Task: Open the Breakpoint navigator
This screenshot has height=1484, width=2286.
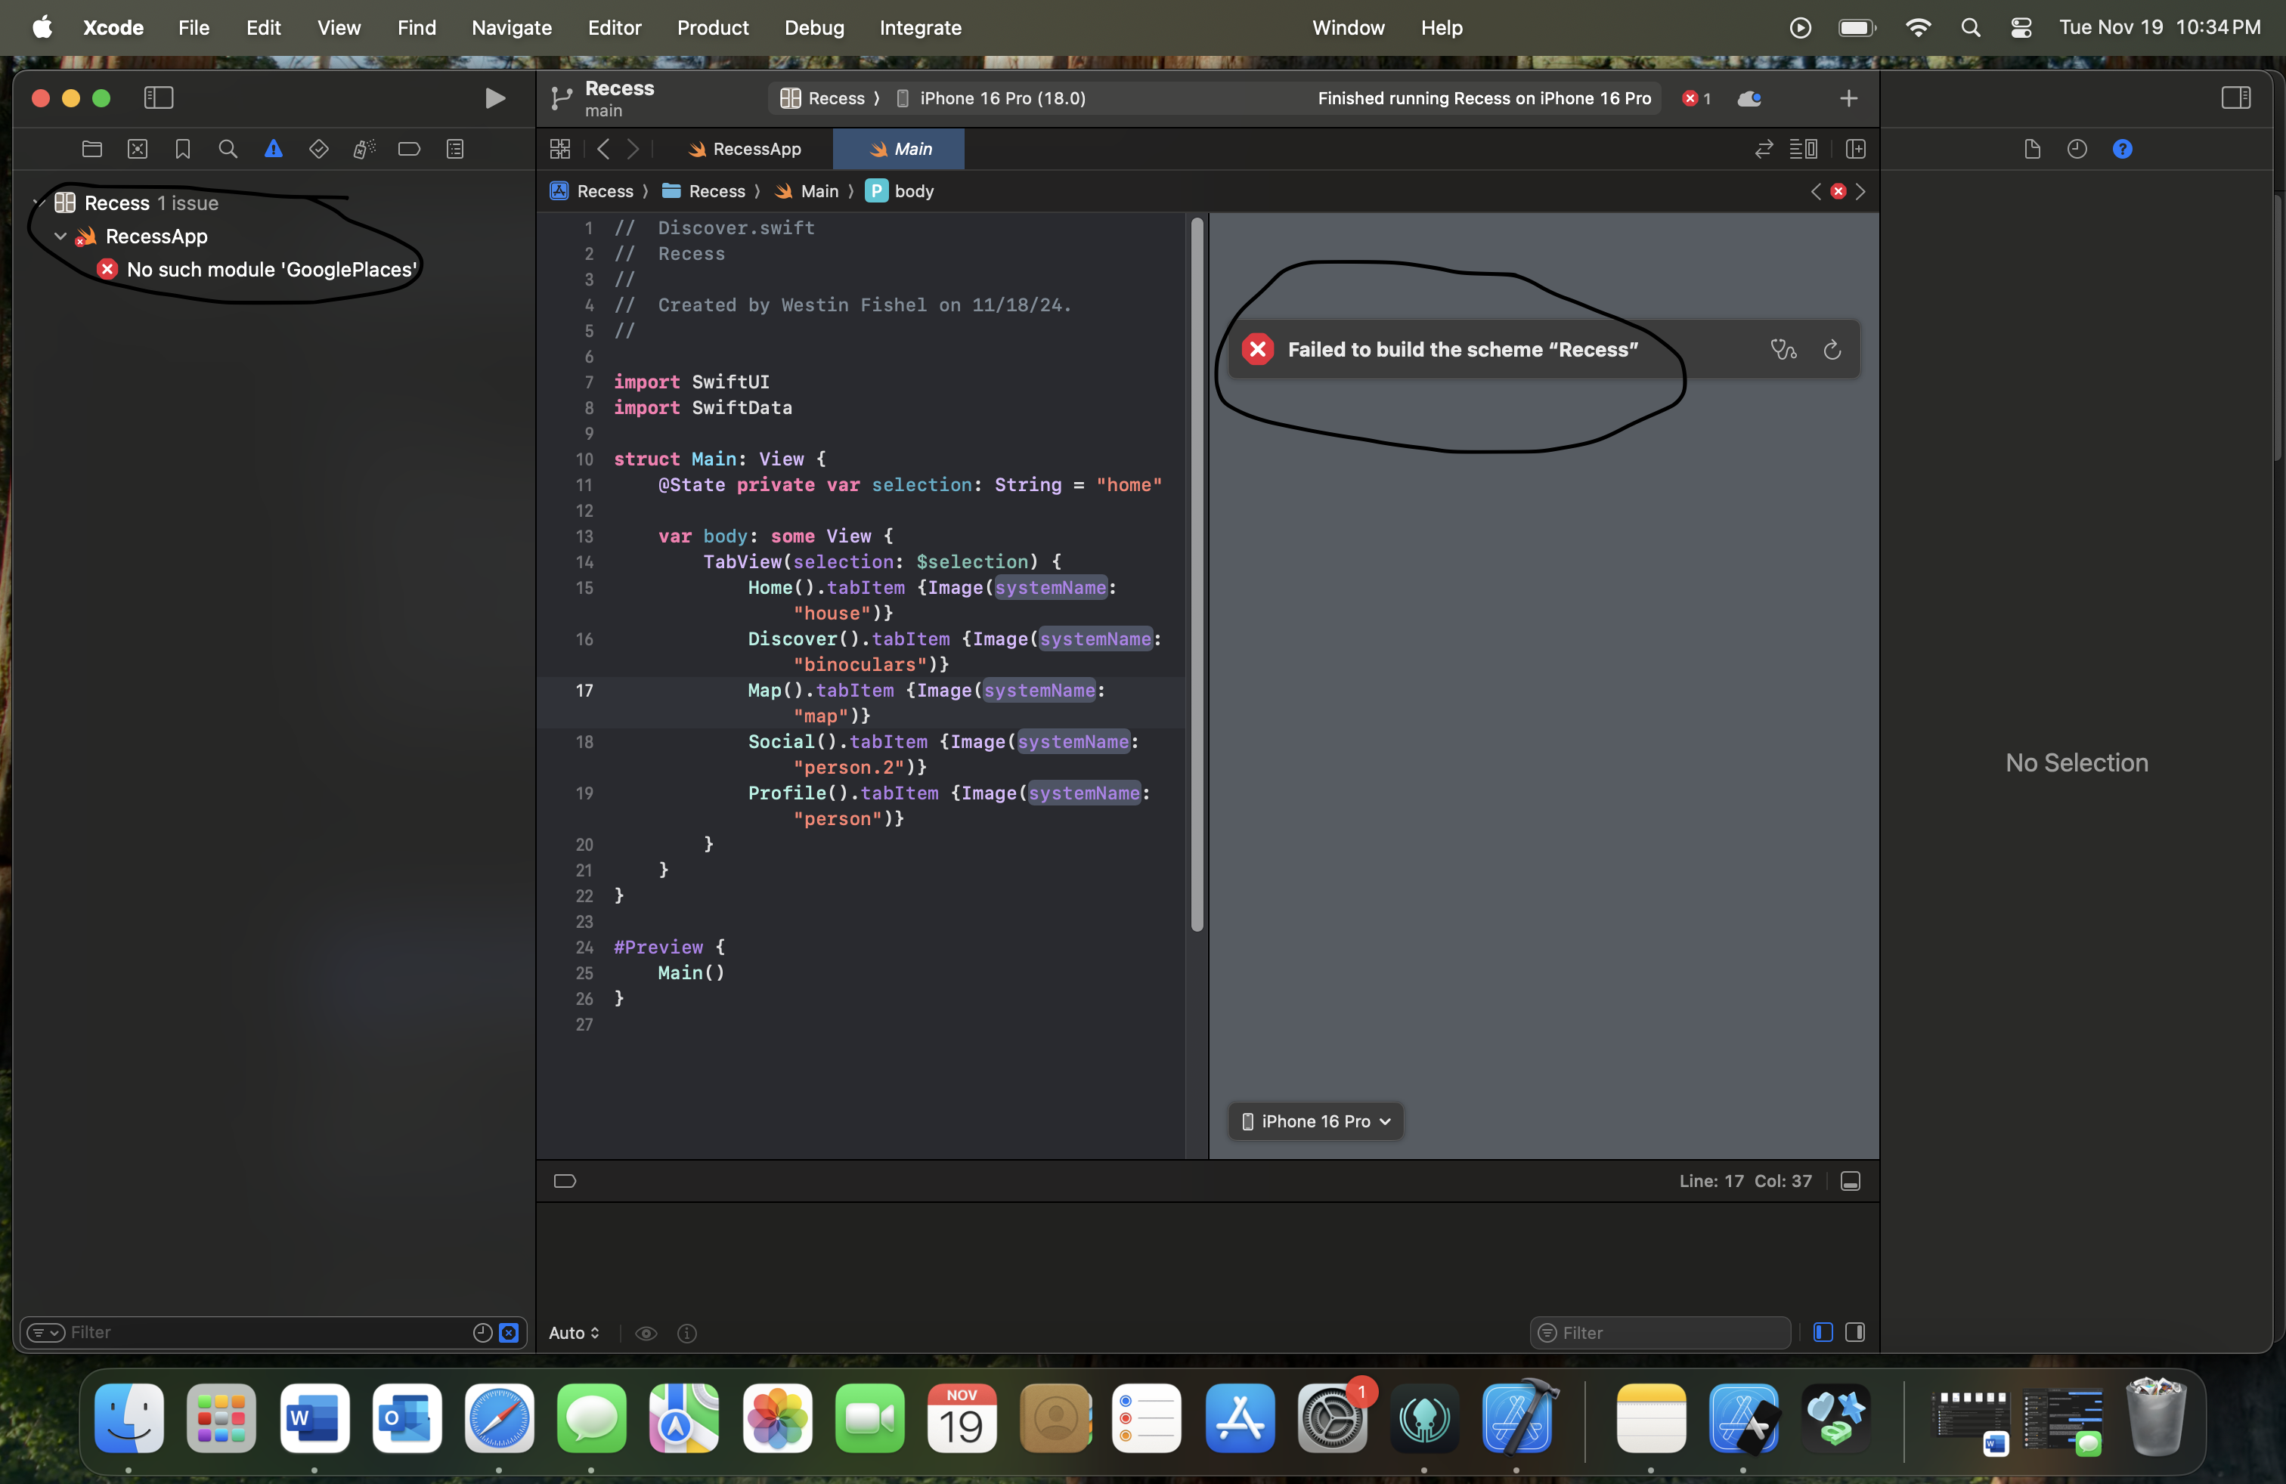Action: click(409, 149)
